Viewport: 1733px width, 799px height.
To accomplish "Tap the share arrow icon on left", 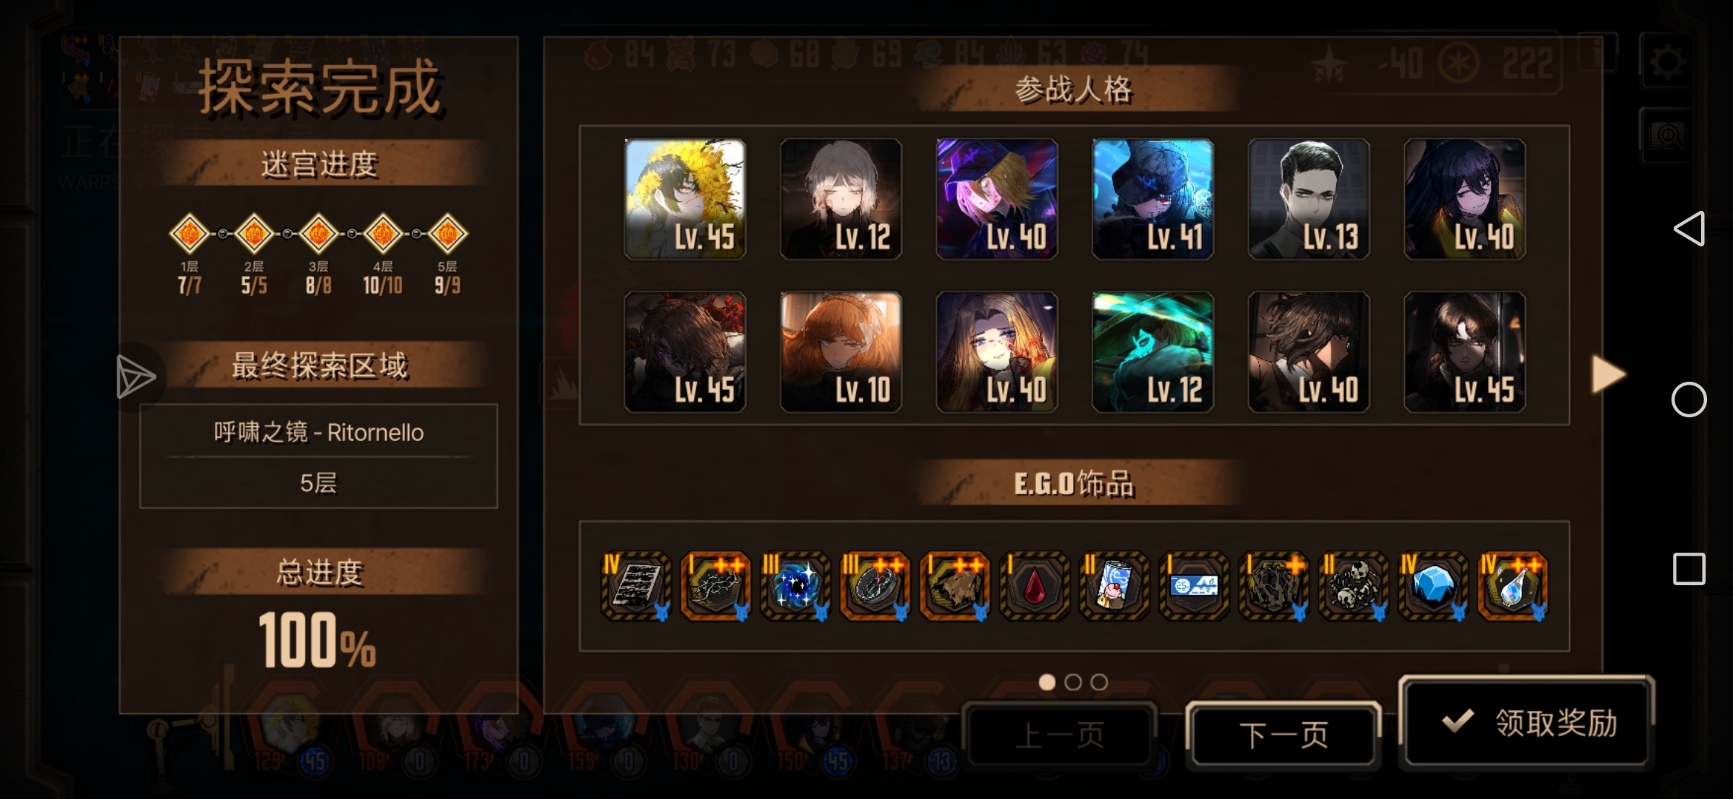I will click(x=136, y=377).
